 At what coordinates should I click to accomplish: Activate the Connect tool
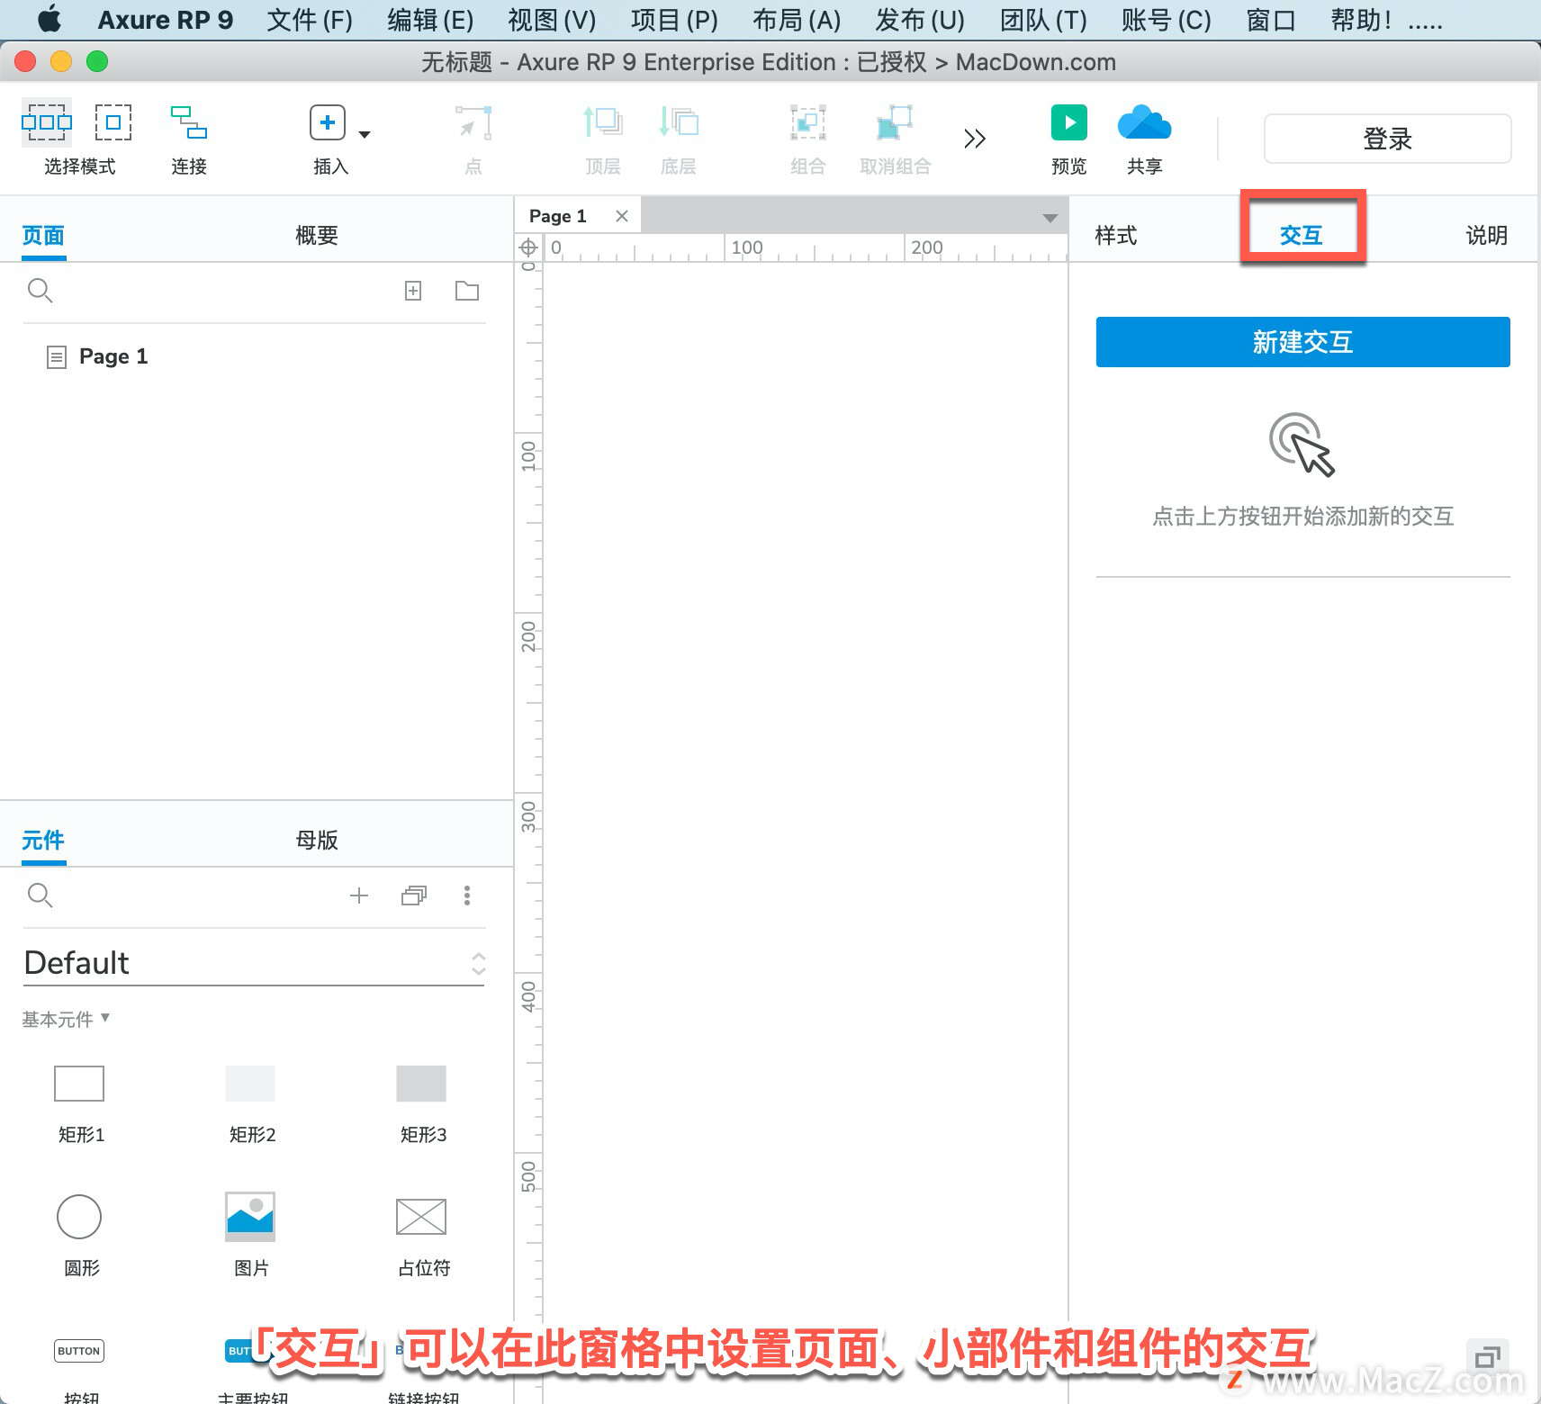189,122
